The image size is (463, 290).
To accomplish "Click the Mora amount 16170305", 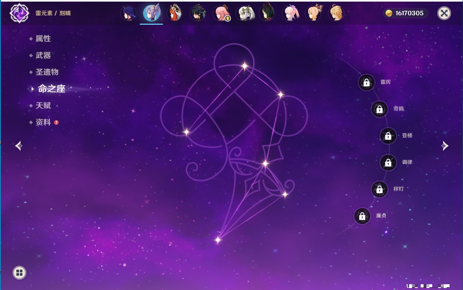I will coord(409,13).
